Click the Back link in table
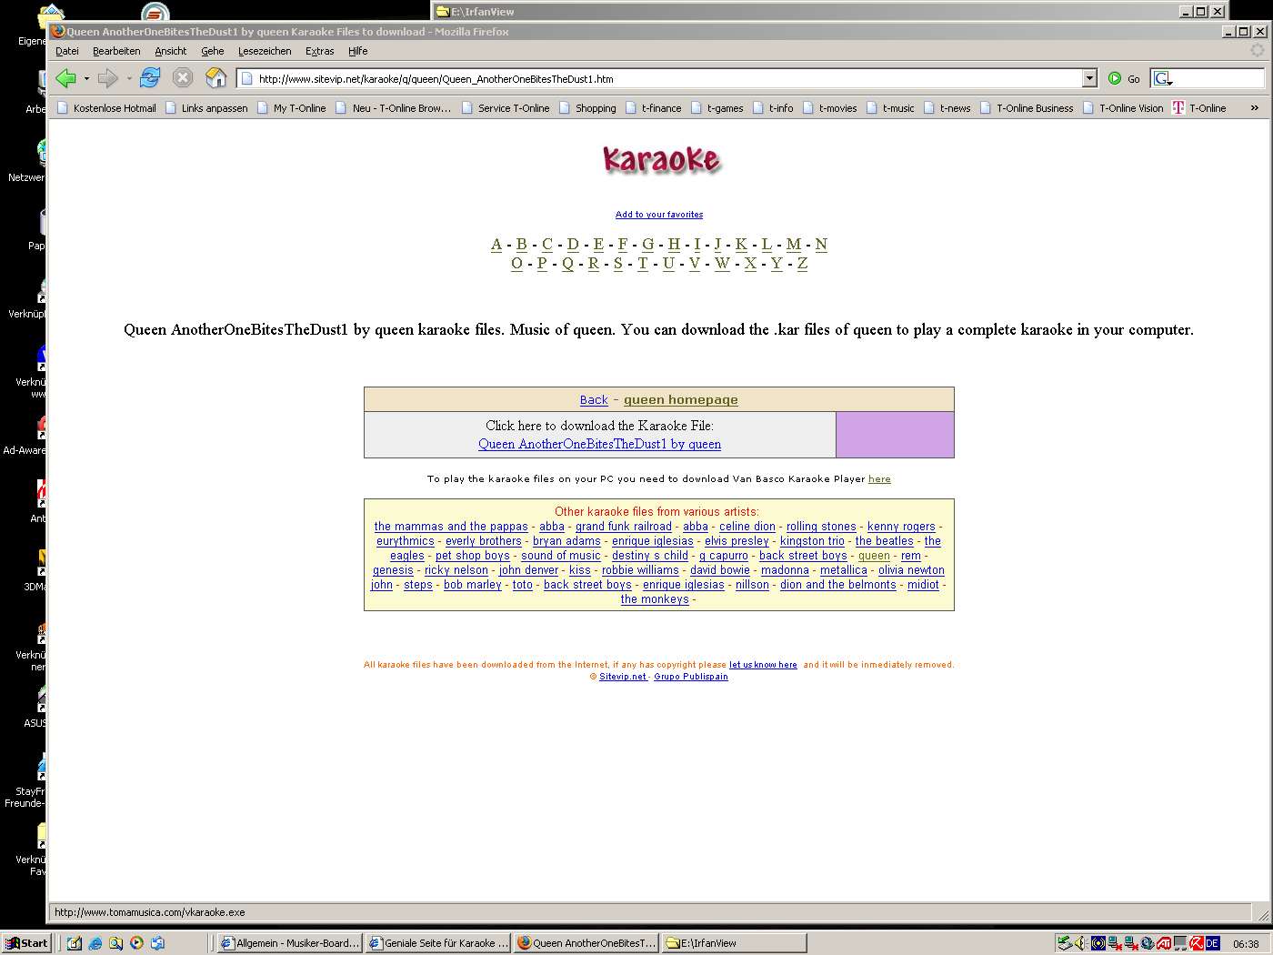The width and height of the screenshot is (1273, 955). click(x=594, y=399)
